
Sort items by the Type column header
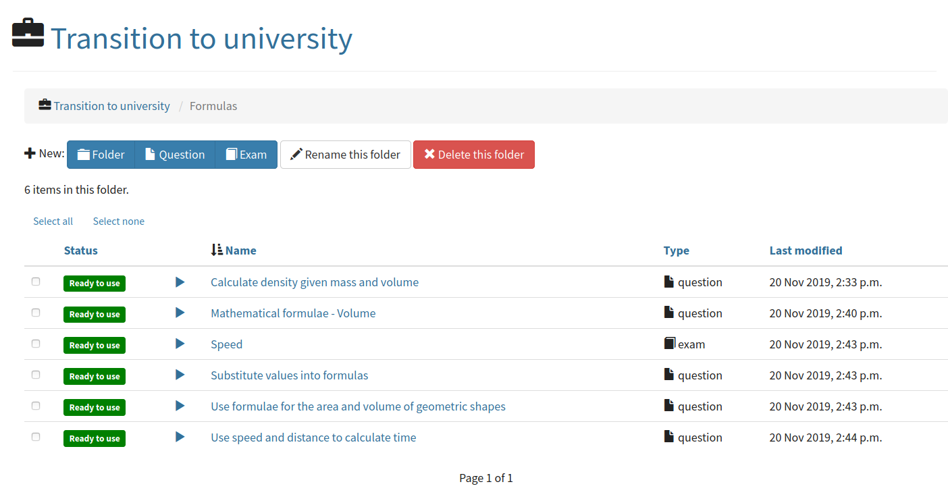tap(676, 250)
